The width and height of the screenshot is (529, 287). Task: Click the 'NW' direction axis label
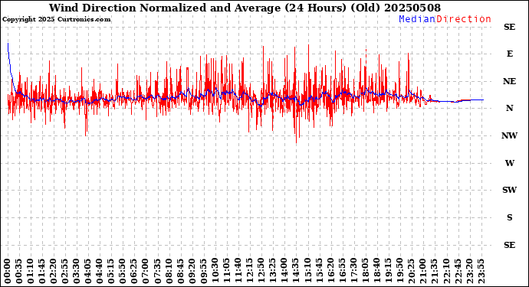pos(509,135)
